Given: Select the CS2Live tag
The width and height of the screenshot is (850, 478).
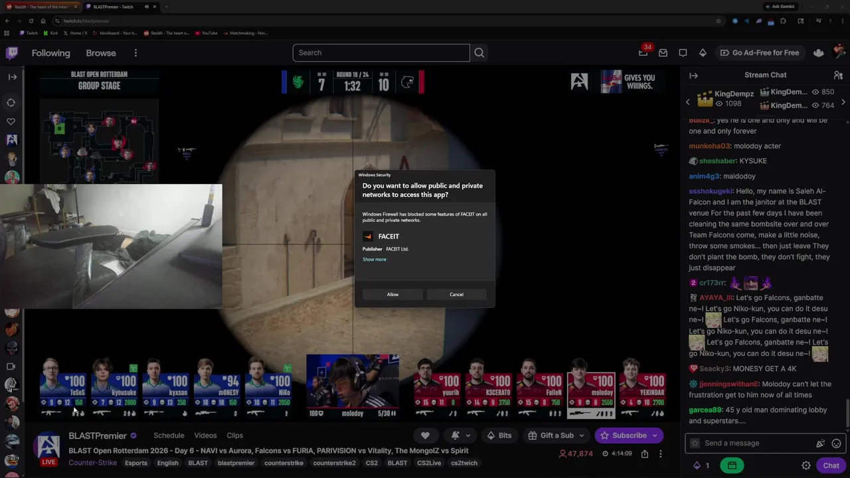Looking at the screenshot, I should click(x=430, y=463).
